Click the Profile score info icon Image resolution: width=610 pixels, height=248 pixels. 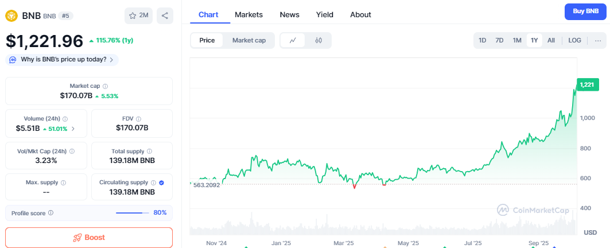point(51,213)
